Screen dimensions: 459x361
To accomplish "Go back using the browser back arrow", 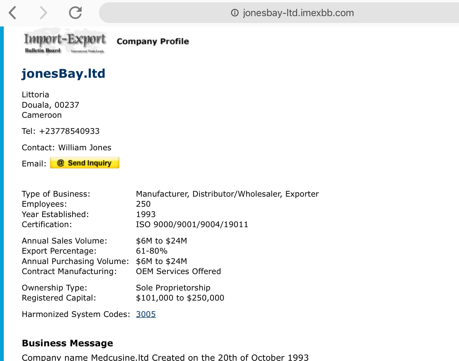I will point(13,13).
